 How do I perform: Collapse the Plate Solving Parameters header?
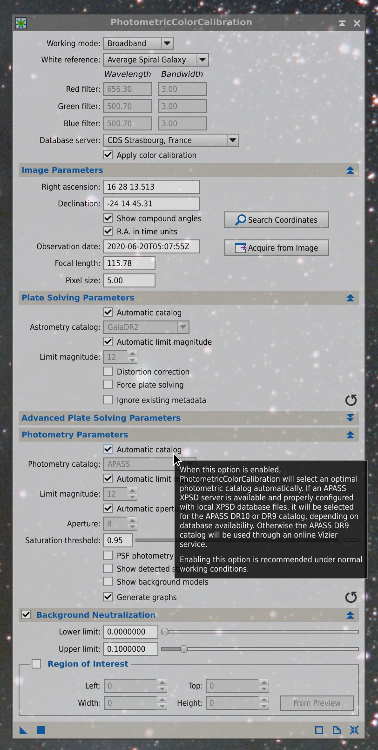click(x=189, y=298)
